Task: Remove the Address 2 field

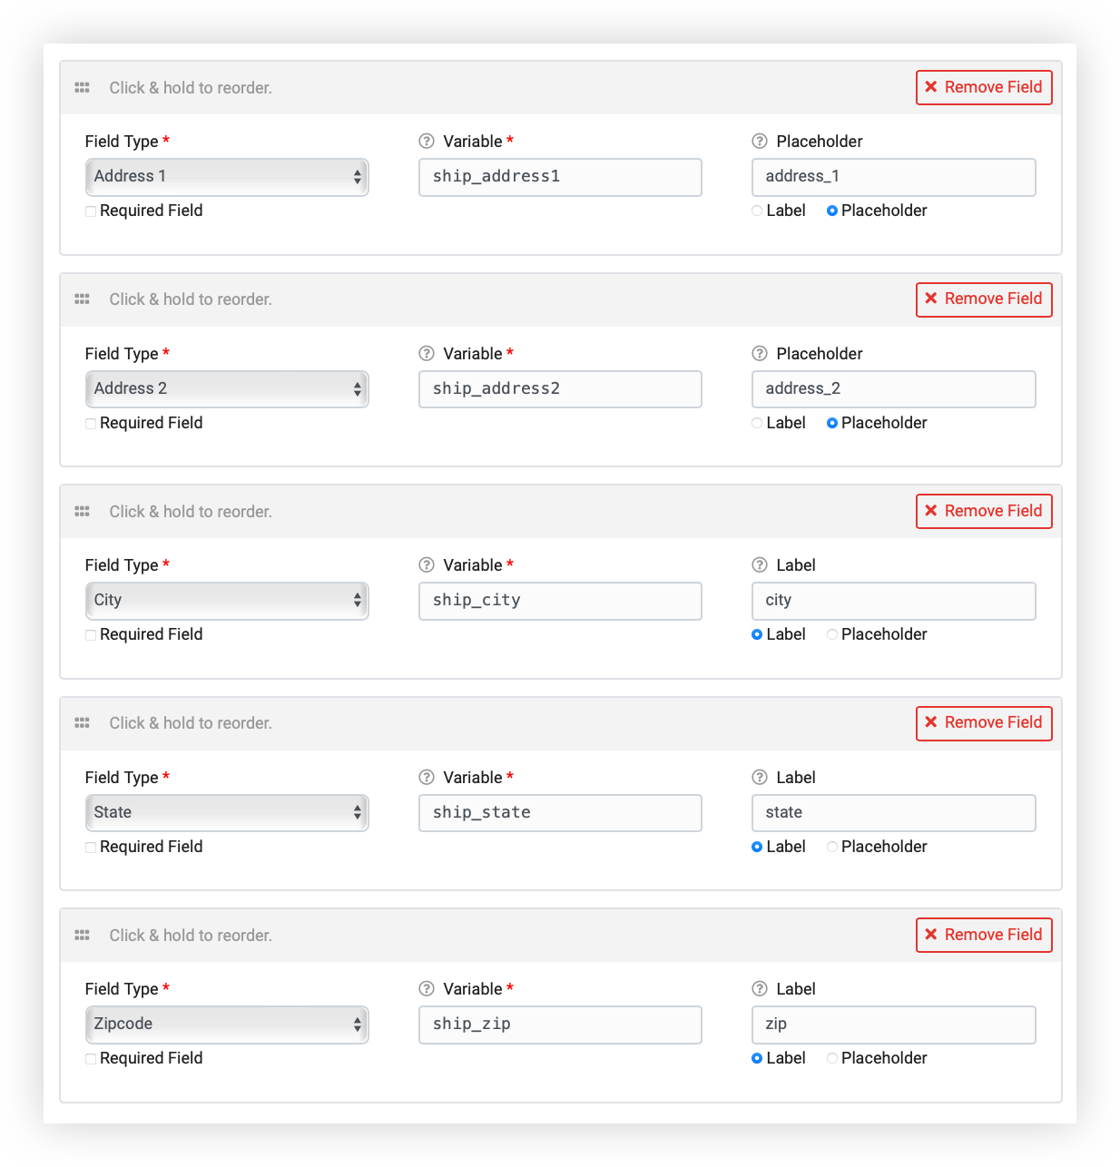Action: (x=984, y=299)
